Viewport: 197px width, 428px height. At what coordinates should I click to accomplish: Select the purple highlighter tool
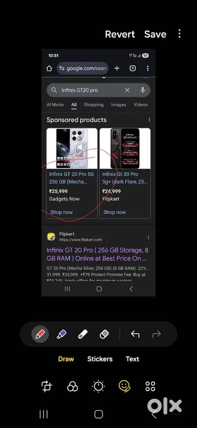[62, 334]
